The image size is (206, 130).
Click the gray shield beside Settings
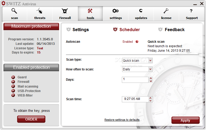[x=69, y=30]
